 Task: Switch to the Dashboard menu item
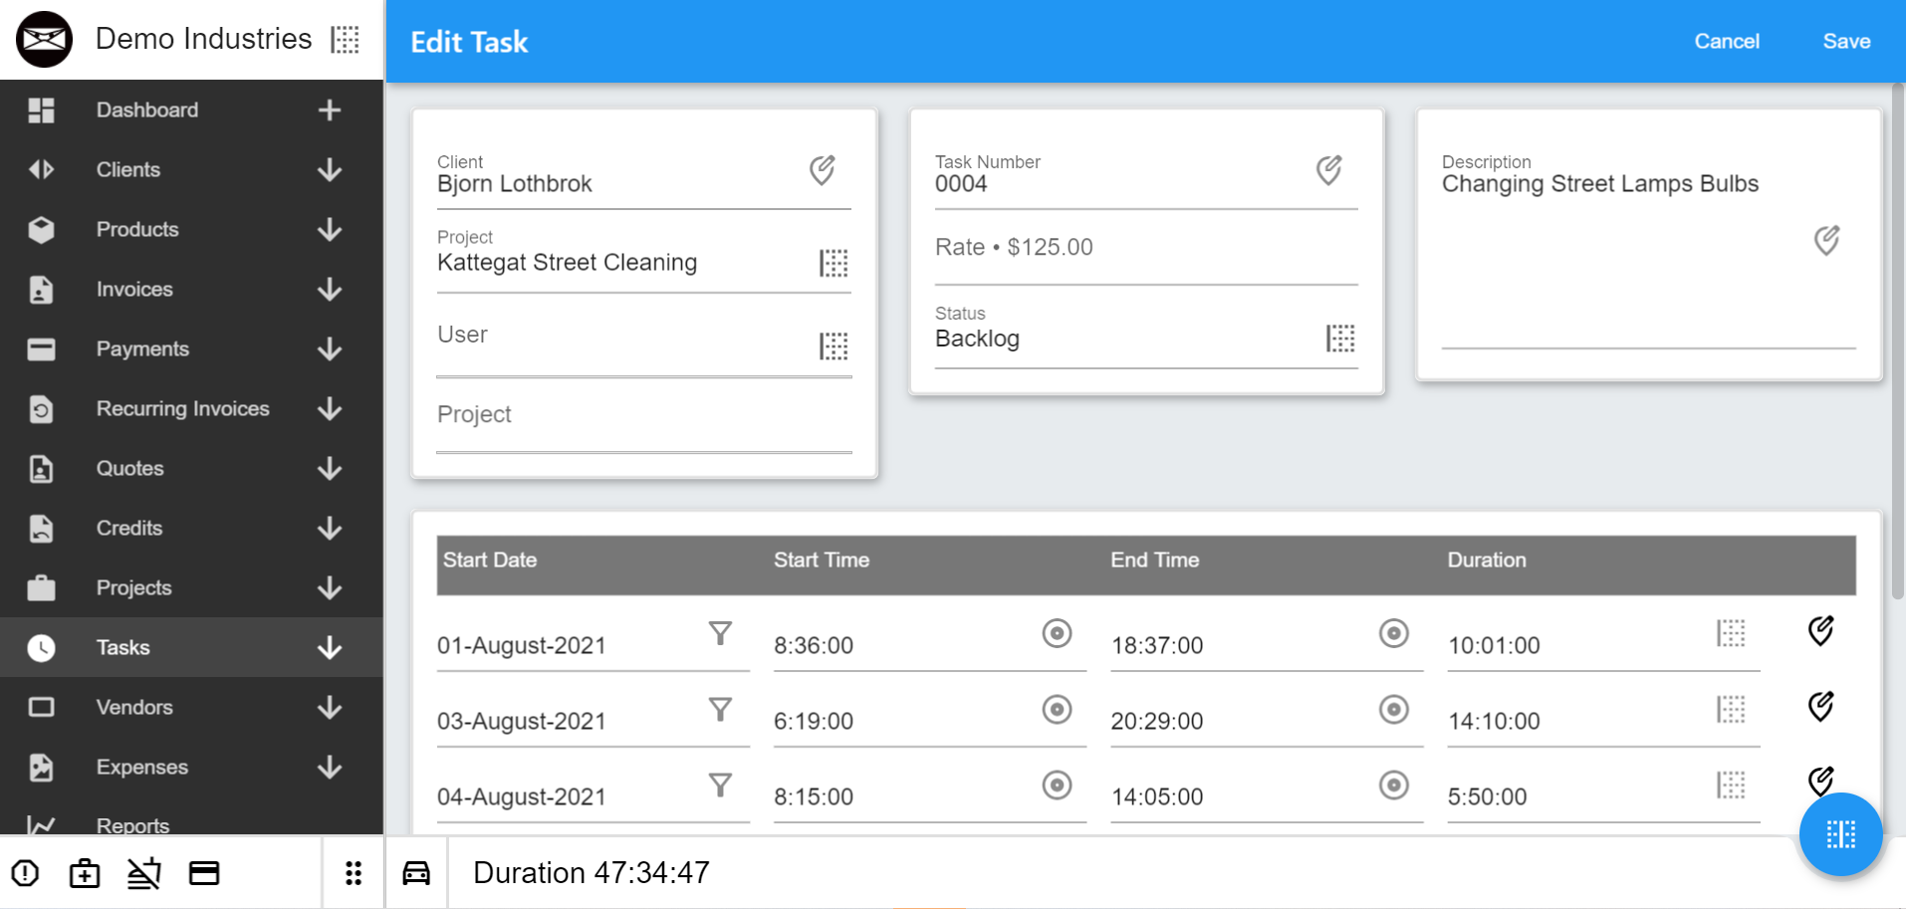pos(146,110)
